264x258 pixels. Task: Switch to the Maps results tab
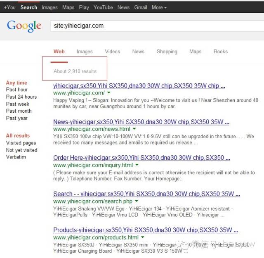[195, 52]
